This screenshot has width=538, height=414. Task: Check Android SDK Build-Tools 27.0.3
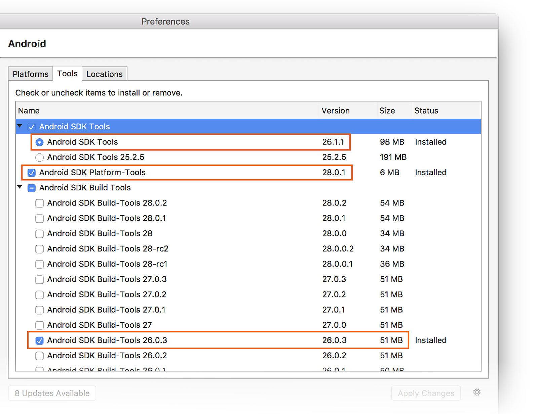tap(39, 279)
